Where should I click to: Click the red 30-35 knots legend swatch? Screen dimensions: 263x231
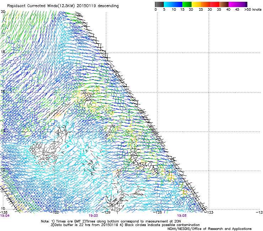(x=215, y=4)
